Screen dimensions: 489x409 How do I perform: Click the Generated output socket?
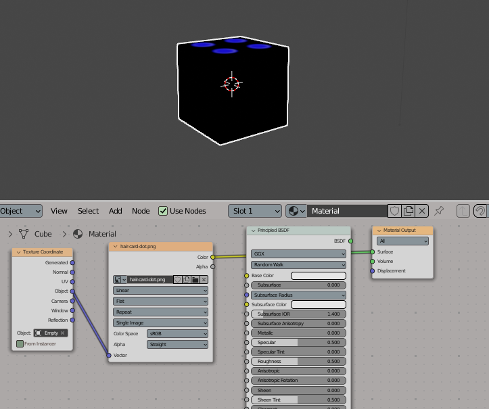72,263
